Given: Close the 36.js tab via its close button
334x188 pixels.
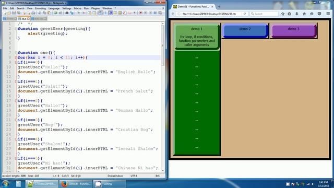Looking at the screenshot, I should coord(28,19).
